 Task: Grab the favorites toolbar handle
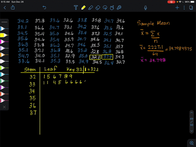4,22
